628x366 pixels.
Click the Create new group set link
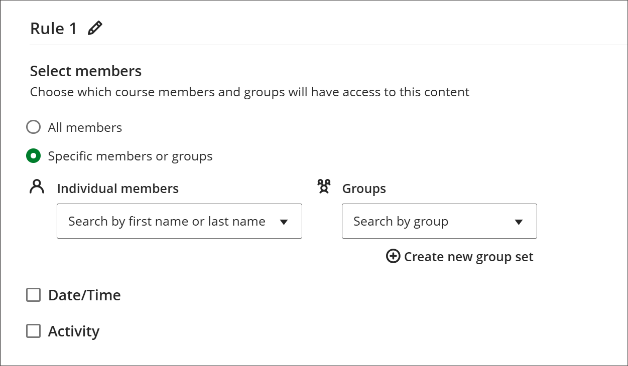tap(468, 256)
